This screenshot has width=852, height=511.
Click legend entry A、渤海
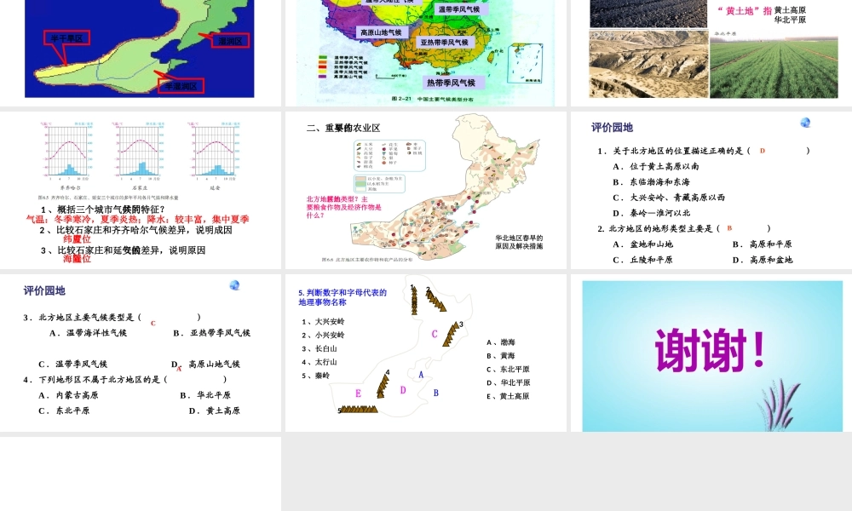pos(500,342)
